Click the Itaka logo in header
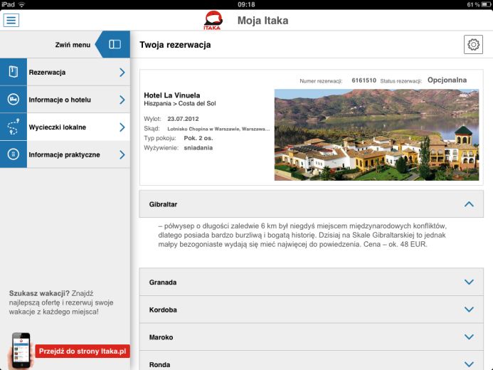 point(213,21)
